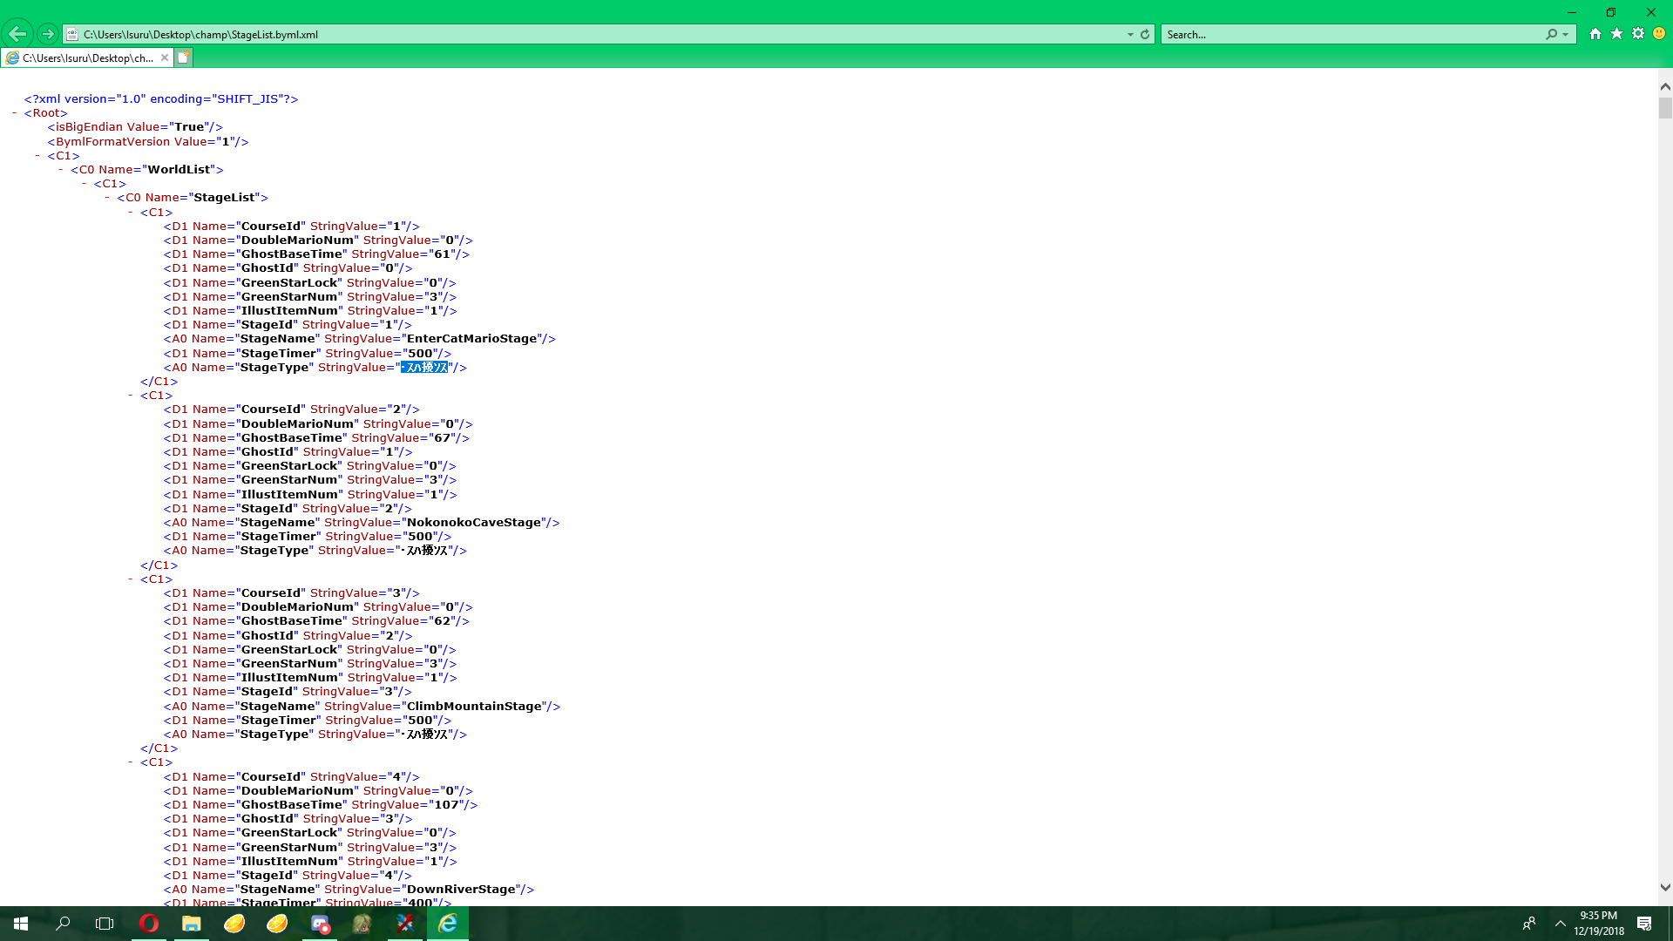The height and width of the screenshot is (941, 1673).
Task: Go forward using the Forward button
Action: point(48,33)
